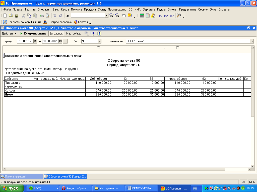Open the Сервис menu

point(203,9)
